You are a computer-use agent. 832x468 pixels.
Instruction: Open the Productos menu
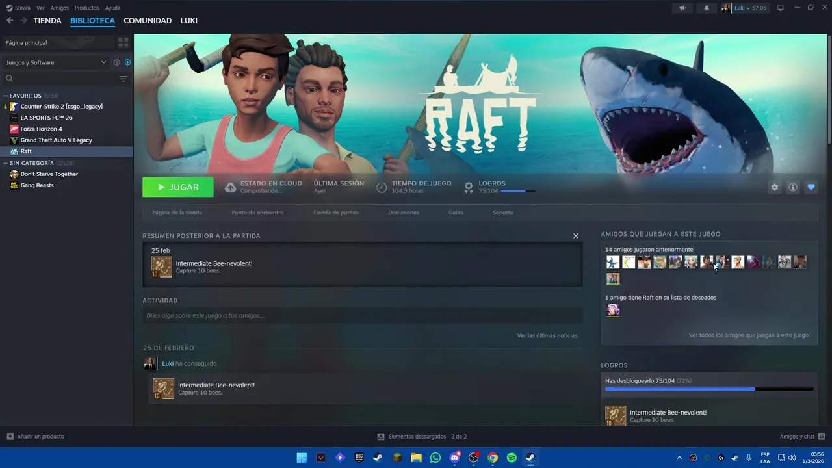pyautogui.click(x=87, y=8)
